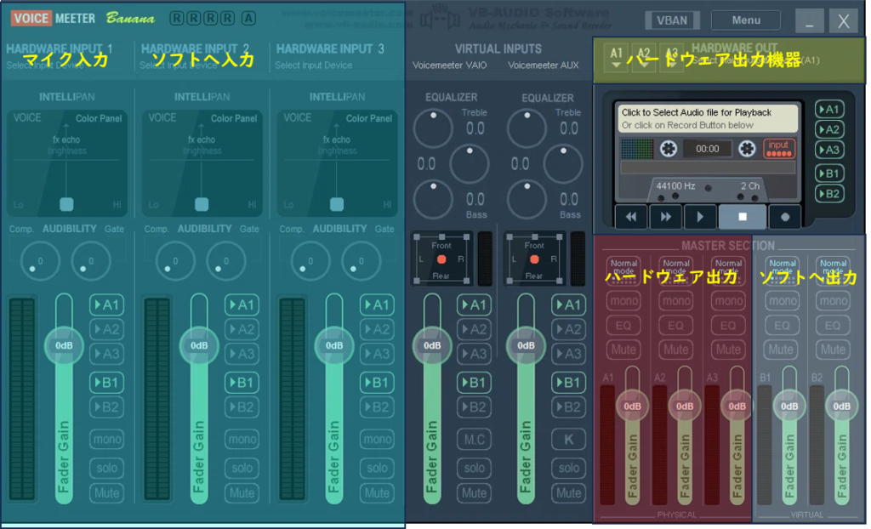The height and width of the screenshot is (529, 871).
Task: Open the A2 hardware out device dropdown
Action: tap(643, 57)
